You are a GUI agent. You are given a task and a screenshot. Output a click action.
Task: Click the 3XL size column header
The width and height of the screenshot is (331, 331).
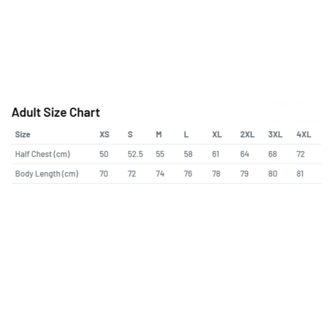tap(275, 134)
